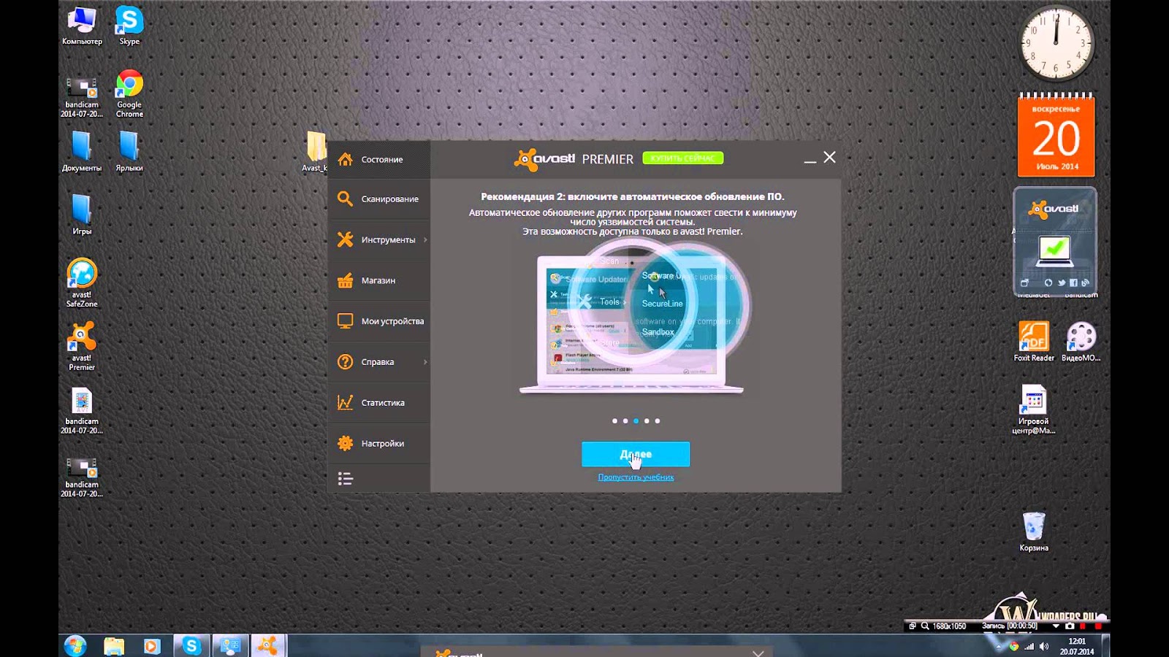Click the ВидеоМО... desktop icon
1169x657 pixels.
click(1081, 342)
